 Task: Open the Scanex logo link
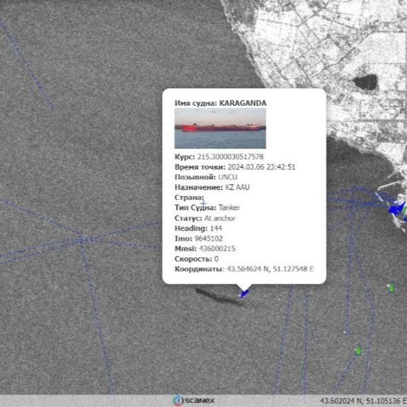pyautogui.click(x=193, y=400)
